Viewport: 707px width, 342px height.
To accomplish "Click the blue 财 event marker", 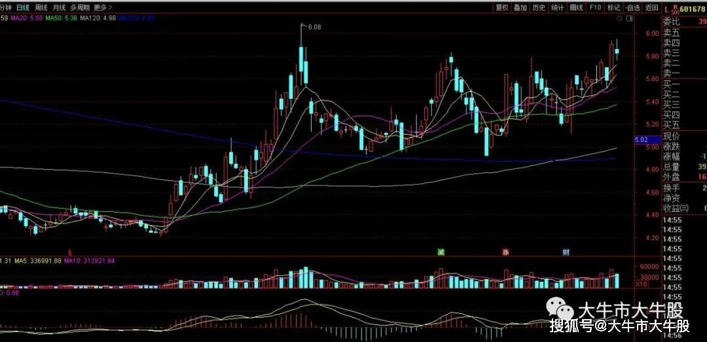I will pyautogui.click(x=566, y=252).
